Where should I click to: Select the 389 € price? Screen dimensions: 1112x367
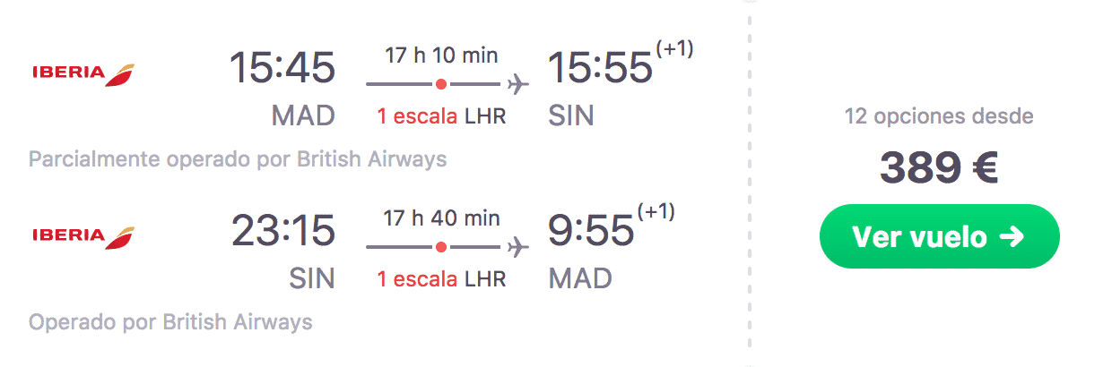pos(939,167)
